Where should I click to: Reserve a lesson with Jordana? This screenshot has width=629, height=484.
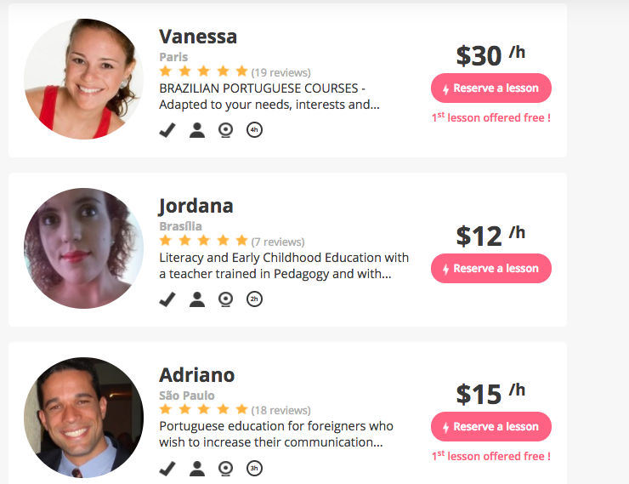(x=491, y=269)
